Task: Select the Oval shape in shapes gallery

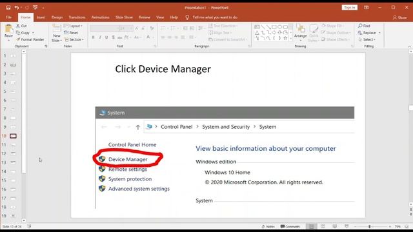Action: pos(279,27)
